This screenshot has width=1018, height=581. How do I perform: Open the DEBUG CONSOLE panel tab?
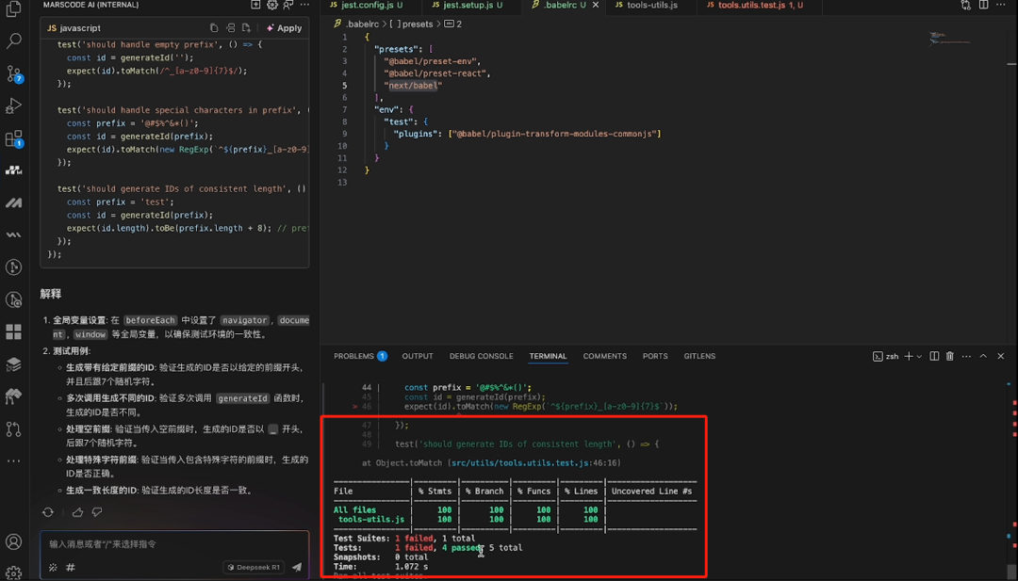tap(481, 356)
